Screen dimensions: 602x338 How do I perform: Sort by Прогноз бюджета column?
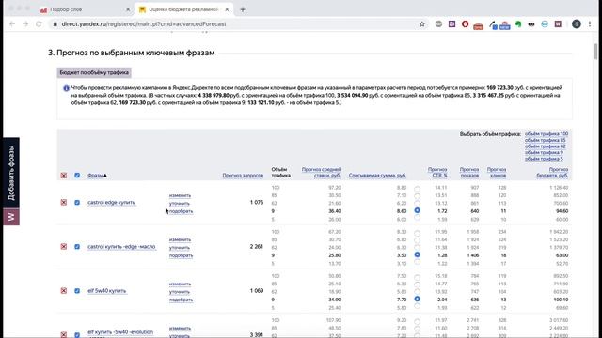(552, 172)
